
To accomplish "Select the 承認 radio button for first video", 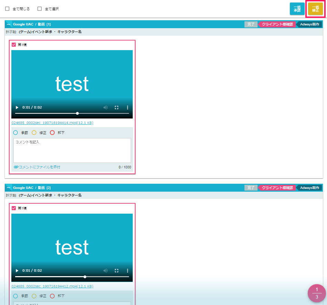I will point(15,133).
